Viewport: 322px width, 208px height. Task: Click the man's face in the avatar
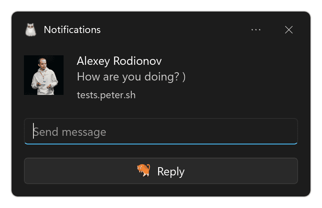coord(43,65)
